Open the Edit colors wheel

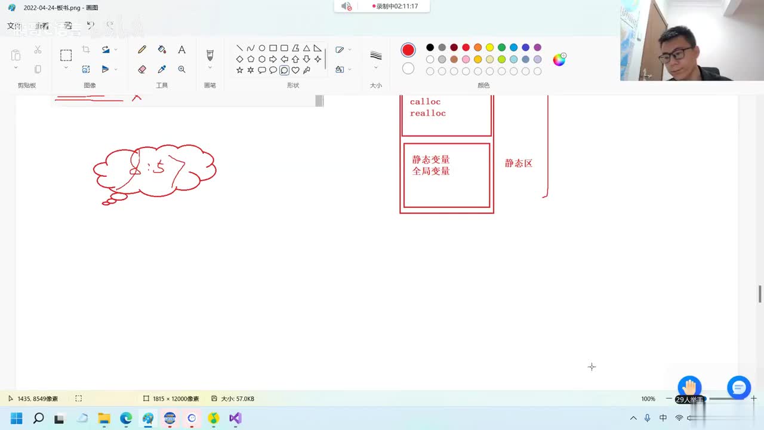tap(559, 59)
